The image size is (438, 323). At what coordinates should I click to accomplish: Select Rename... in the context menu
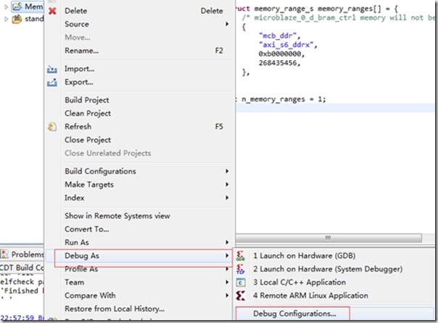[81, 51]
